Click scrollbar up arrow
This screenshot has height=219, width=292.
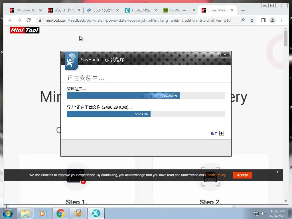coord(285,28)
